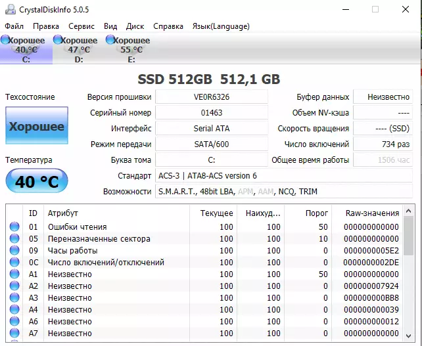Click the Наихуд... column header

(x=260, y=213)
